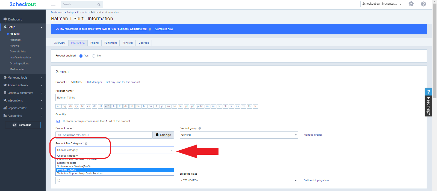The image size is (437, 191).
Task: Click the Need help side tab
Action: (x=429, y=102)
